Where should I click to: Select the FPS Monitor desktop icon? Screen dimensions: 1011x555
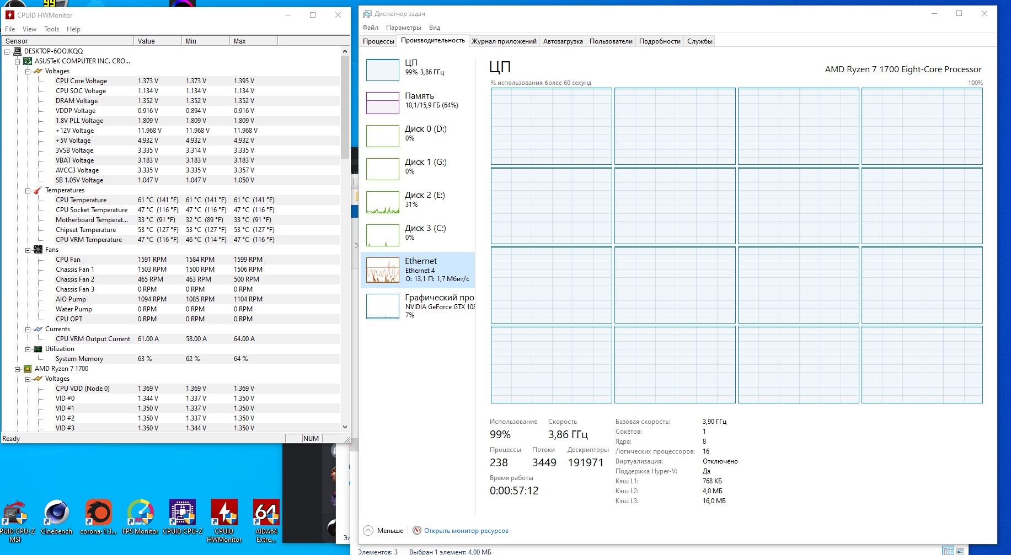[140, 514]
